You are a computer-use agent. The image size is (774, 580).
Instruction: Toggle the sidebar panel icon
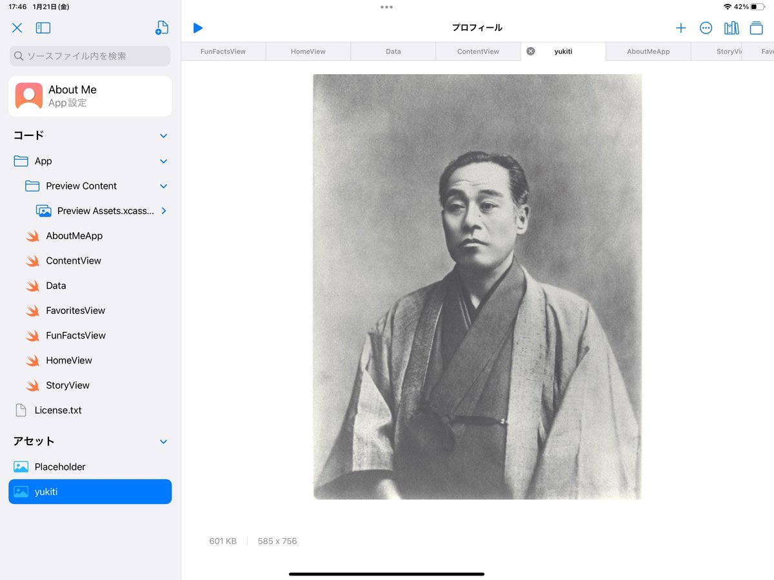(43, 28)
